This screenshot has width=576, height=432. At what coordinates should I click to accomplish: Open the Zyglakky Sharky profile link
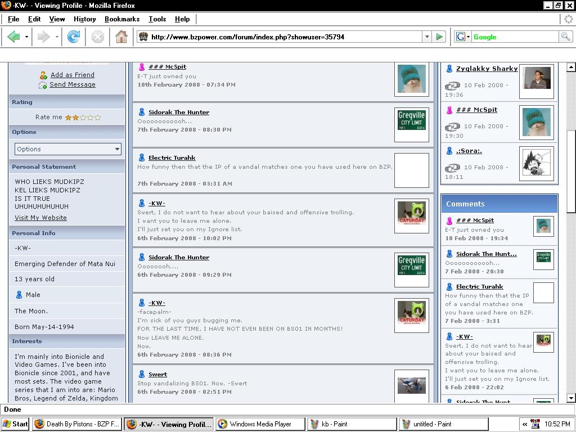(487, 68)
